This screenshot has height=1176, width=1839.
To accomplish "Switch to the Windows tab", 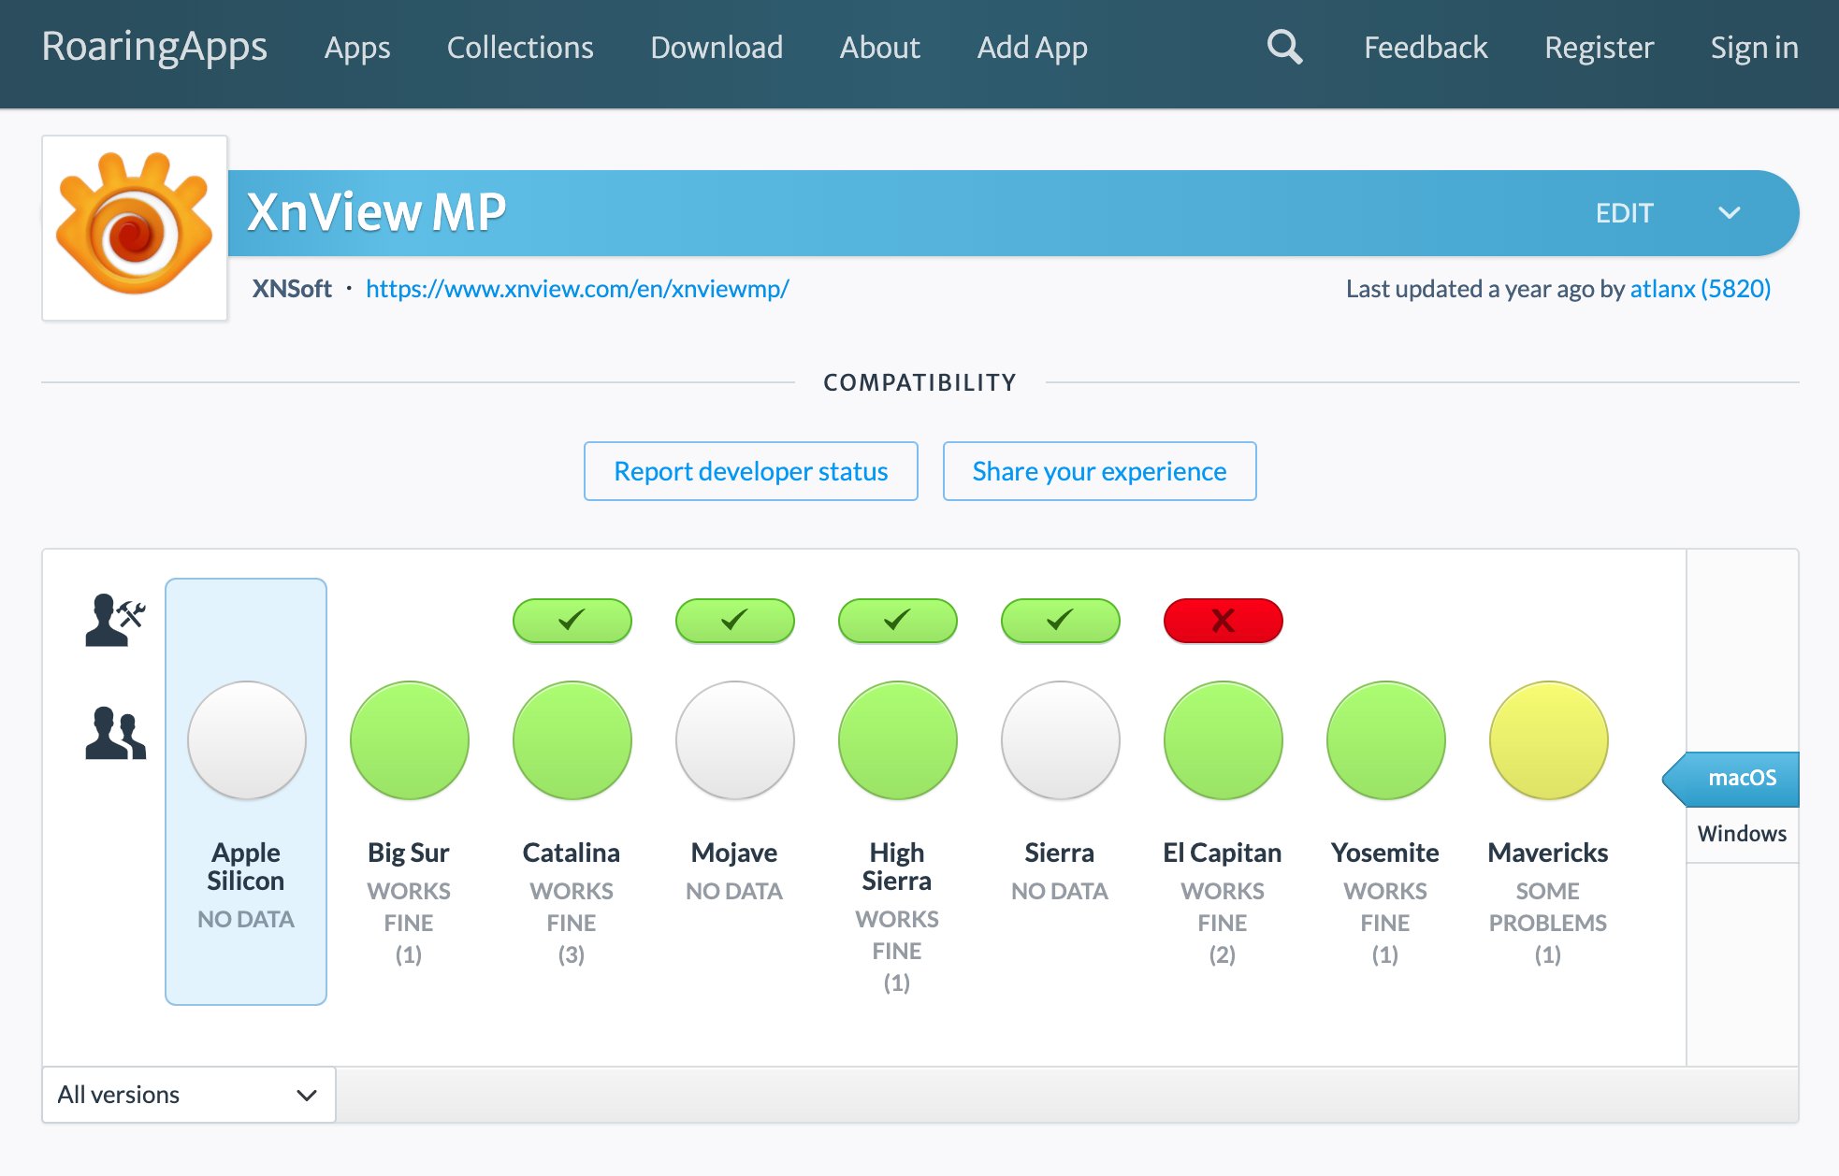I will tap(1742, 833).
